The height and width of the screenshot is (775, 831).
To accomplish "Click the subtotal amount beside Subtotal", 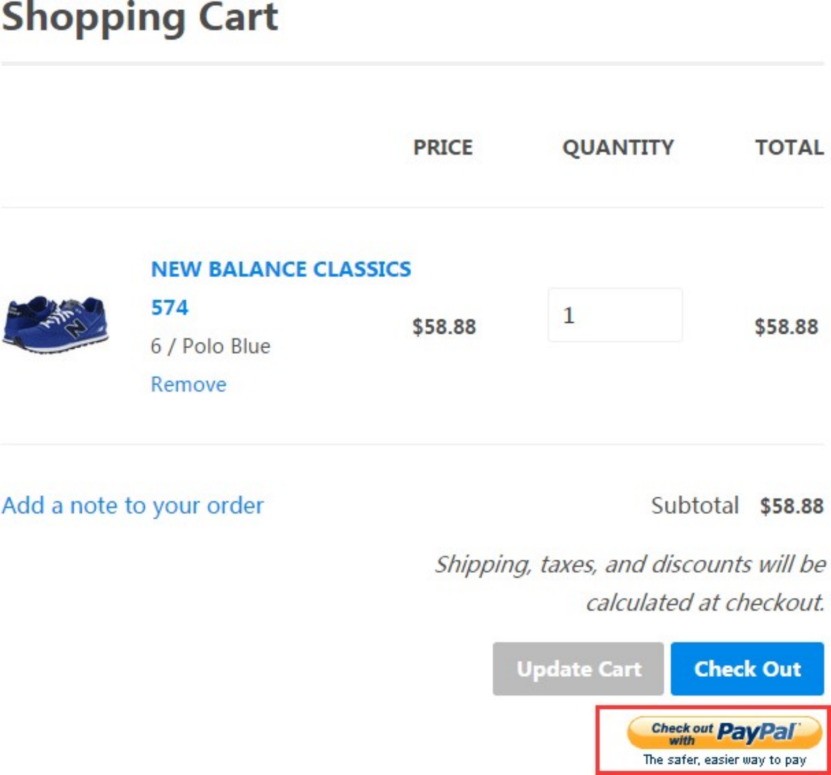I will (791, 506).
